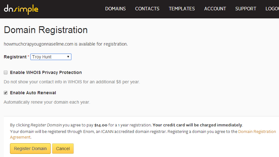Click the domain availability message text

(66, 44)
